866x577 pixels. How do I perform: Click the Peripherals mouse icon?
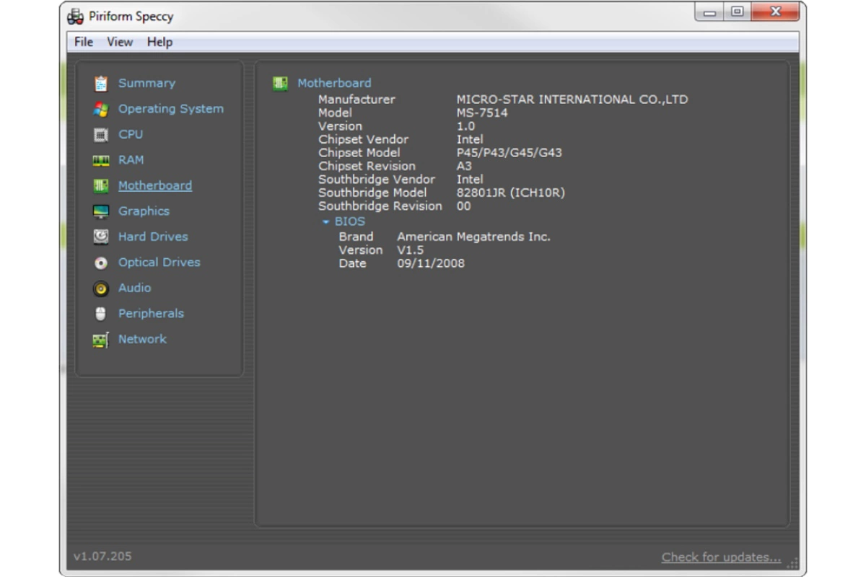click(x=101, y=314)
